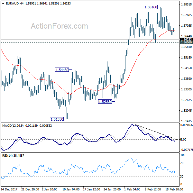Select the RSI 100 scale label
193x193 pixels.
click(x=183, y=155)
